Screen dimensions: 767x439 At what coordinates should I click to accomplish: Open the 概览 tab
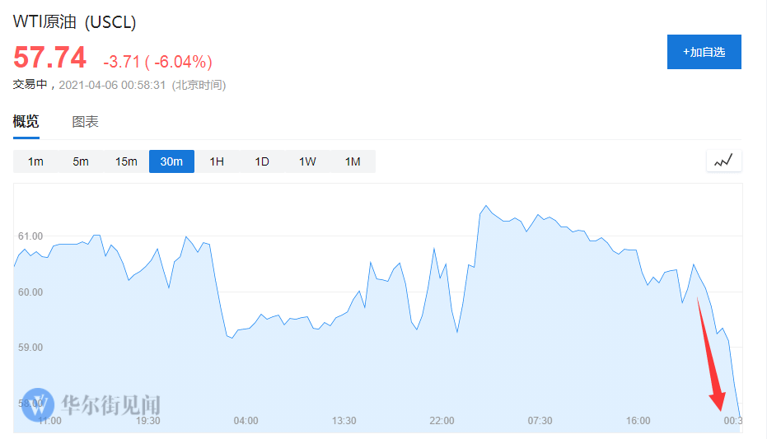click(x=26, y=121)
